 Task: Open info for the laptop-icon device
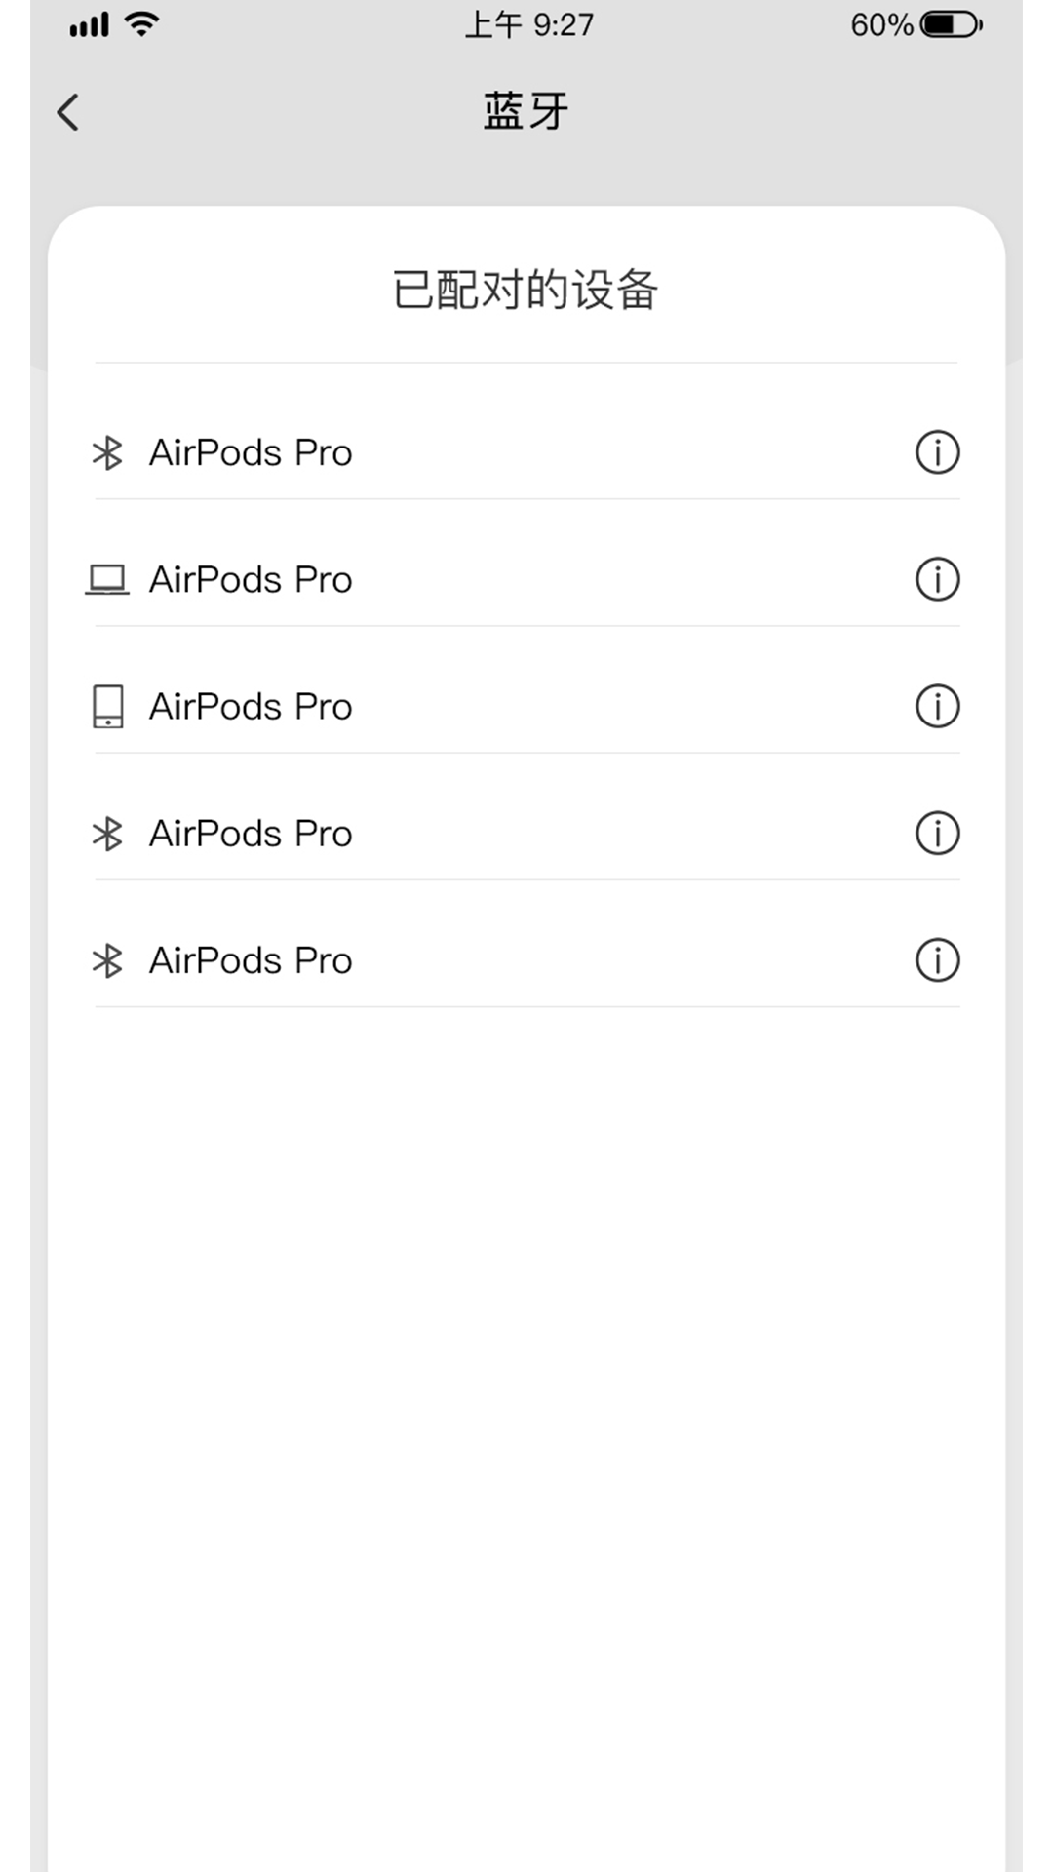point(937,579)
